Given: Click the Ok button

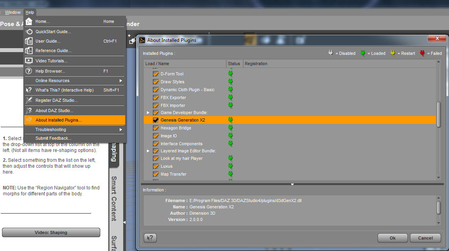Looking at the screenshot, I should [x=393, y=238].
